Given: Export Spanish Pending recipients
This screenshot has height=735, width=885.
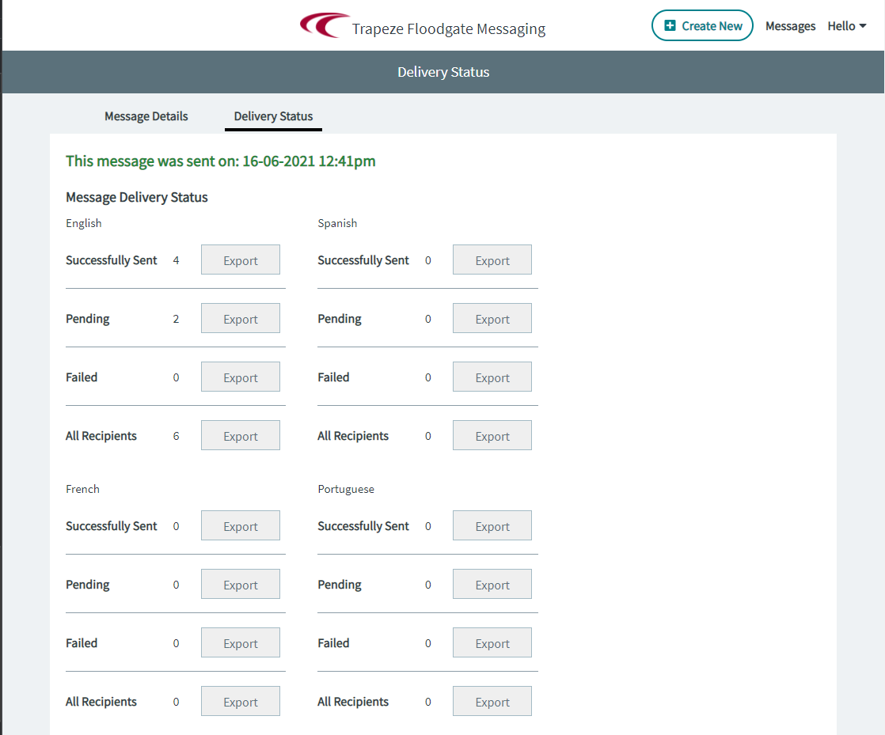Looking at the screenshot, I should 492,318.
